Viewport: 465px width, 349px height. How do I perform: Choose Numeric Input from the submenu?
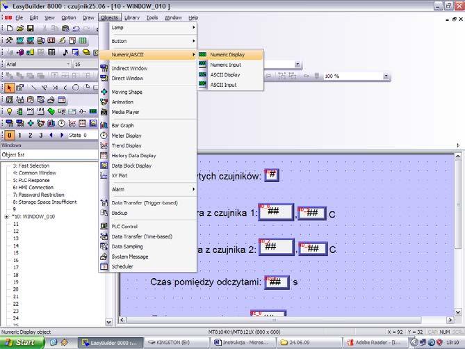tap(231, 65)
